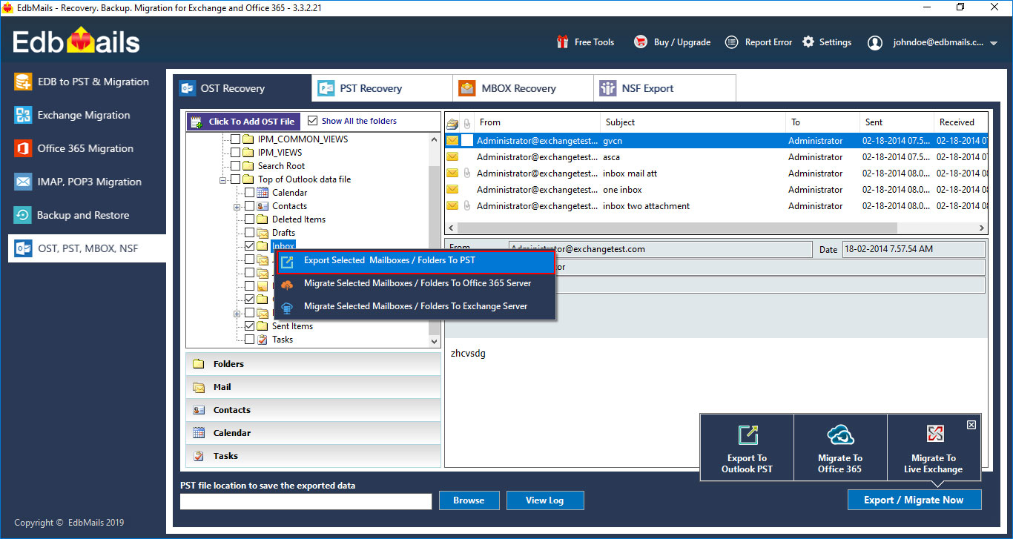Click the Mail panel envelope icon
This screenshot has width=1013, height=539.
pos(199,387)
